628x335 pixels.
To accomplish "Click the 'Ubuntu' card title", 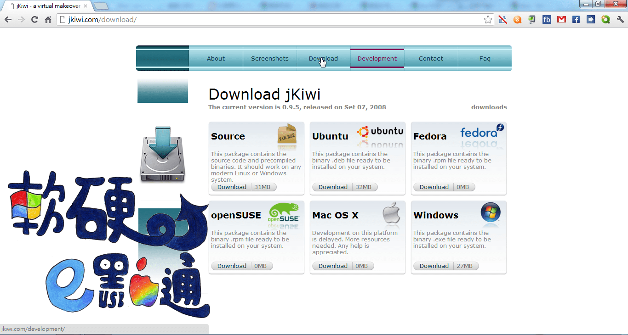I will [x=330, y=136].
